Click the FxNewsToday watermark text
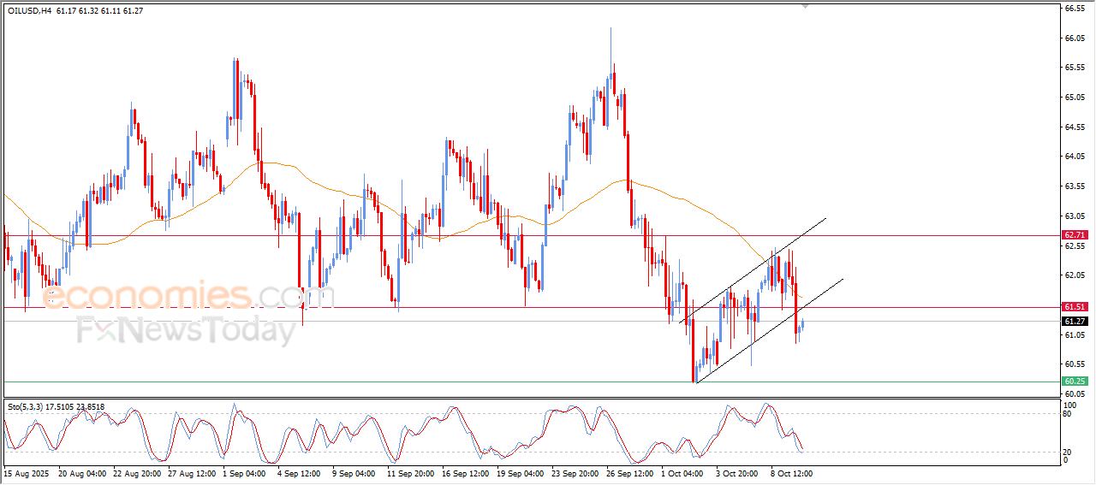Viewport: 1096px width, 485px height. 186,330
